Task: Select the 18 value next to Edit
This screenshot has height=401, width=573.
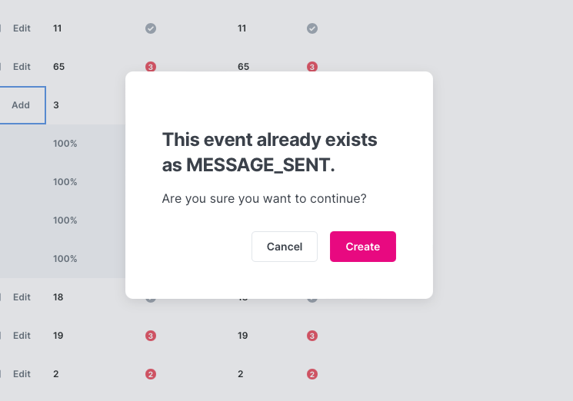Action: [x=58, y=297]
